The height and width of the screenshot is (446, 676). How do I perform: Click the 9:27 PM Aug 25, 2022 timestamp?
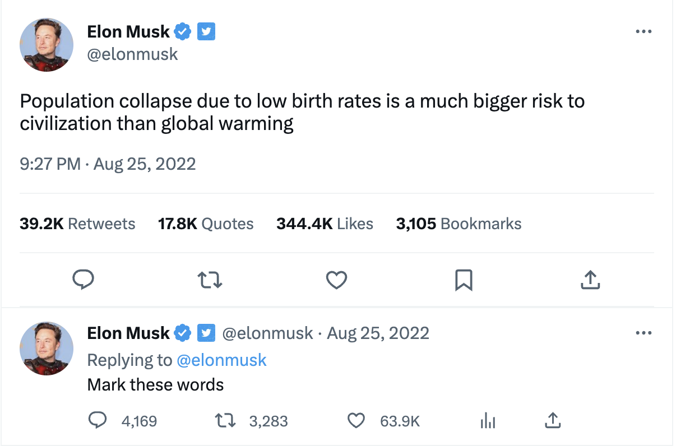tap(108, 164)
